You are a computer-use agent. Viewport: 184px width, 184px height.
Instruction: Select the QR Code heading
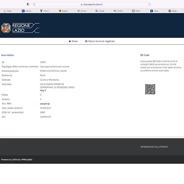(145, 55)
